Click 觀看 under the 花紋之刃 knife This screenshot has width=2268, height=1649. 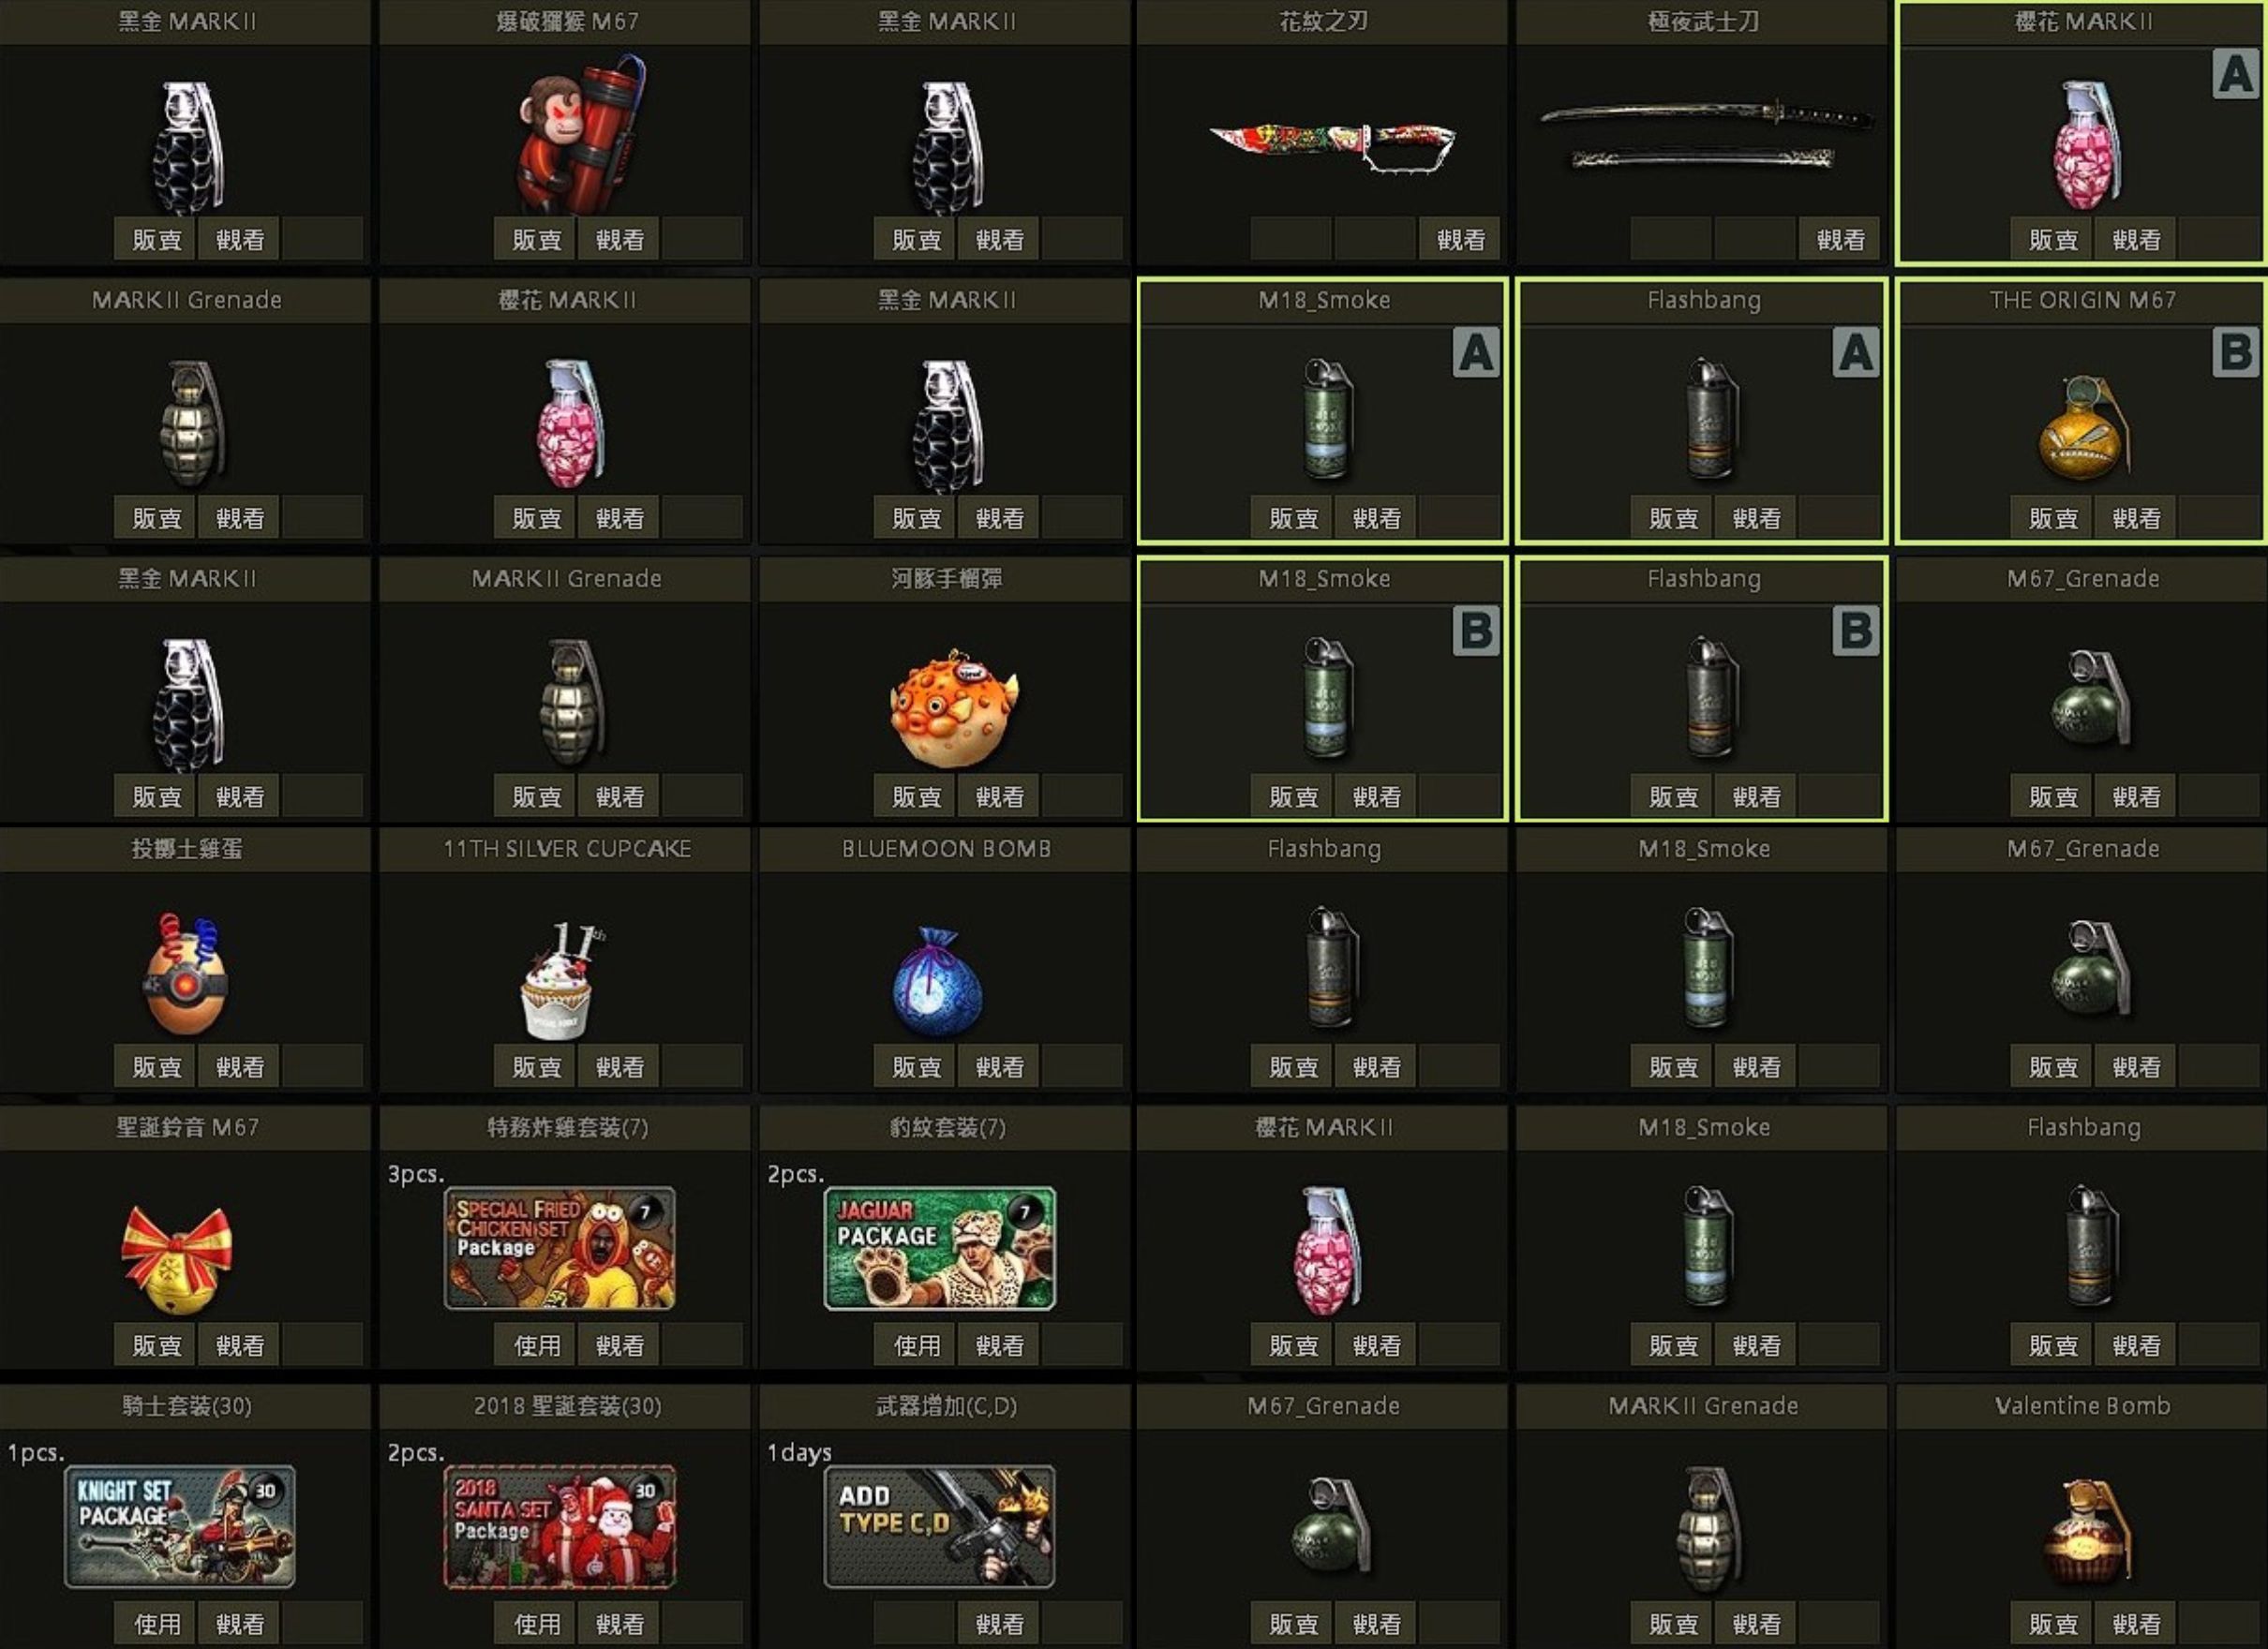pos(1460,239)
